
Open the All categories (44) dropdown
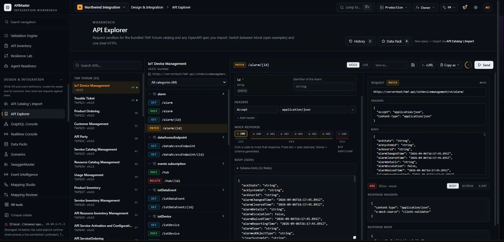[x=187, y=82]
